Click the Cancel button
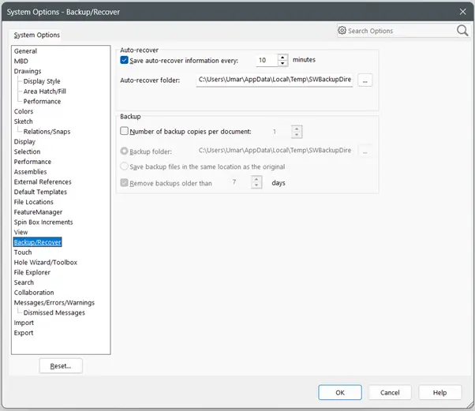Screen dimensions: 475x411 390,393
